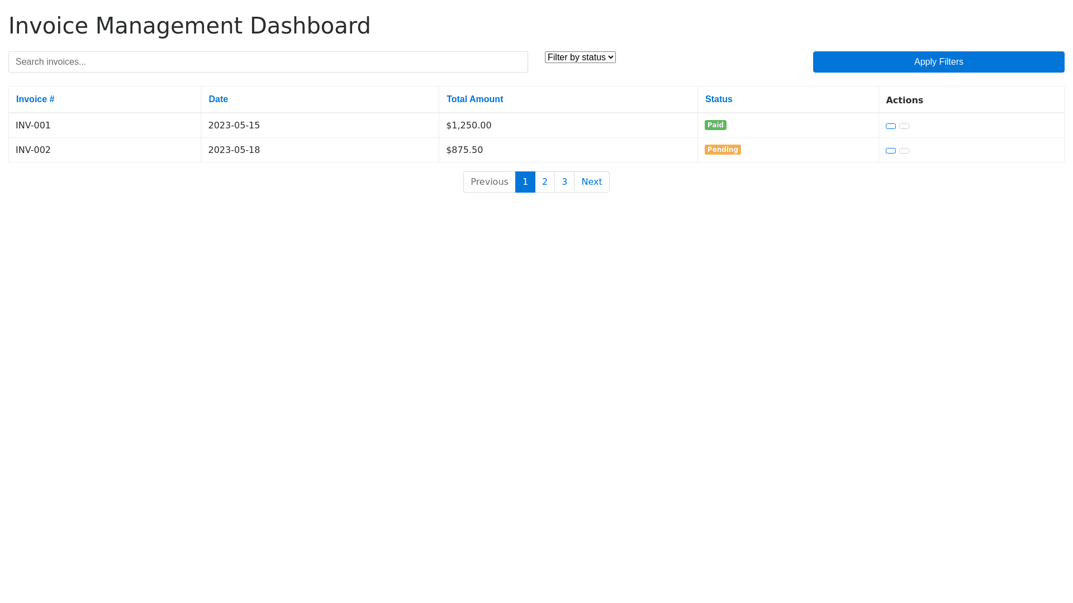Select the INV-002 invoice number cell
Image resolution: width=1073 pixels, height=603 pixels.
[33, 150]
